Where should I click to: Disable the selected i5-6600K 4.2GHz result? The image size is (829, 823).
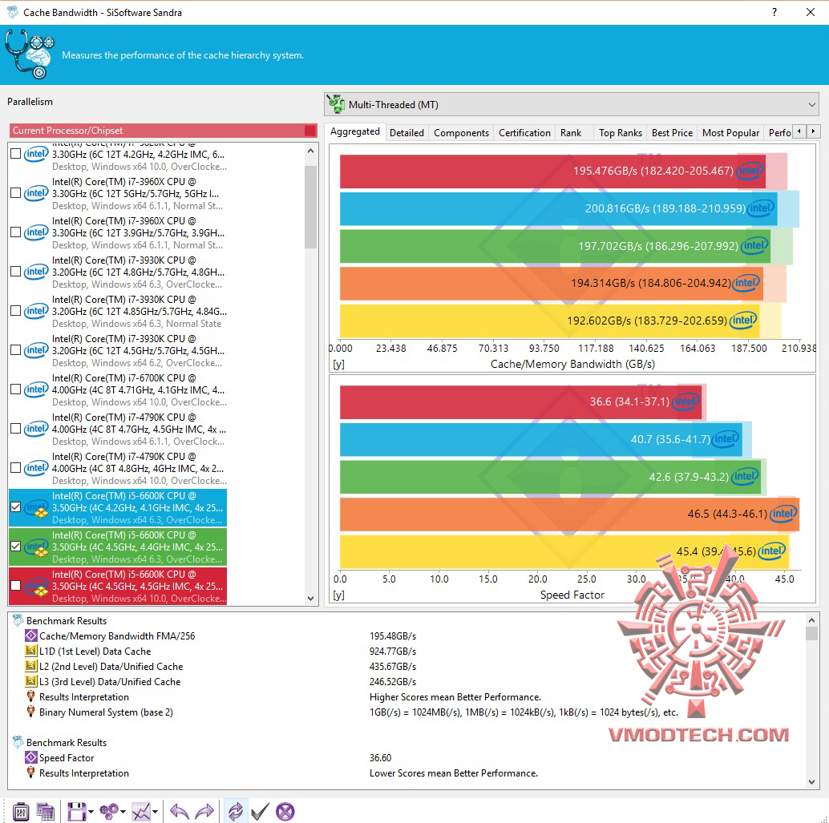coord(14,507)
